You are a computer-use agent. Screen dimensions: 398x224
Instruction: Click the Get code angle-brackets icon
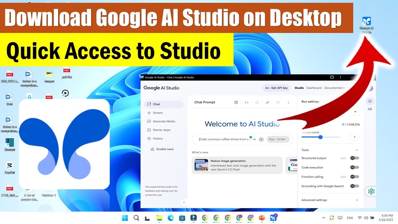pos(247,102)
